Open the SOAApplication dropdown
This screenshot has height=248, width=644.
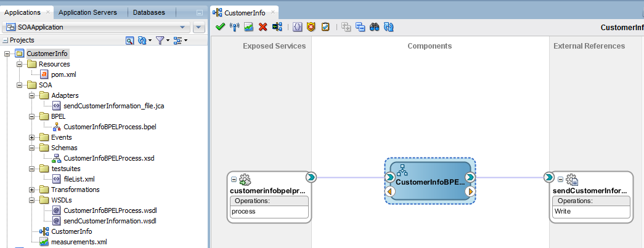pos(96,28)
